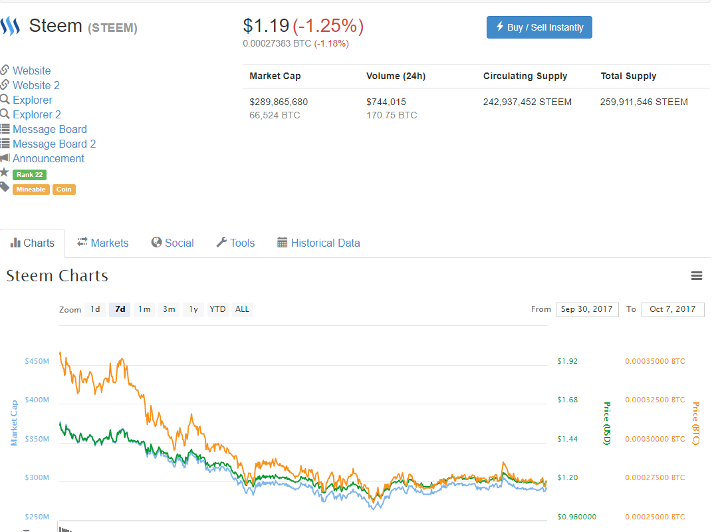Viewport: 712px width, 532px height.
Task: Switch to the Social tab
Action: pos(173,243)
